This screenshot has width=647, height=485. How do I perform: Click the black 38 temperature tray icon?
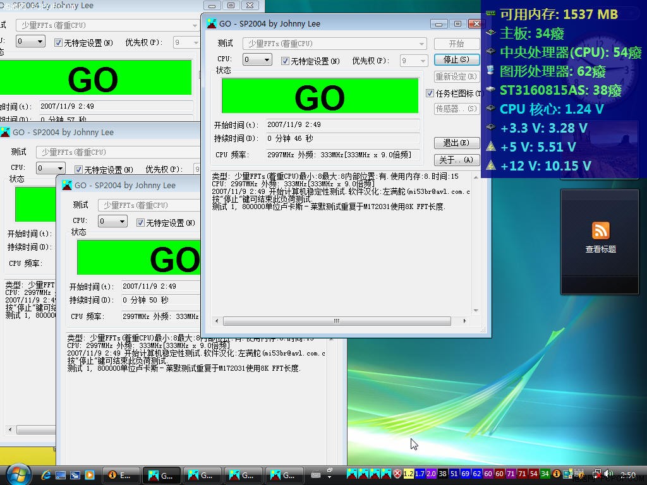pyautogui.click(x=443, y=474)
